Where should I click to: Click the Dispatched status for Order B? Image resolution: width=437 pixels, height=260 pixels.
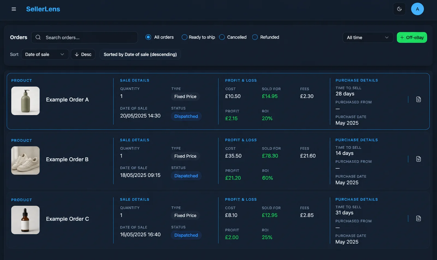186,176
